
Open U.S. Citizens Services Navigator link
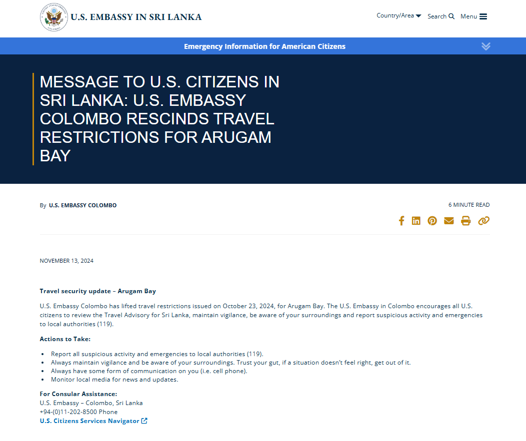(89, 421)
